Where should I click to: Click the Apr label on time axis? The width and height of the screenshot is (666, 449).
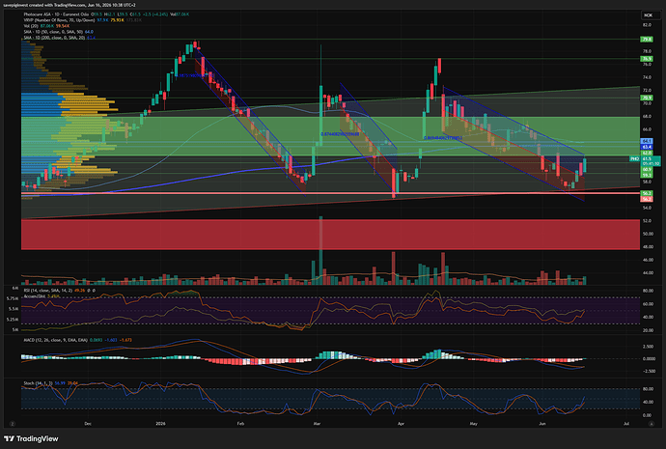click(401, 424)
